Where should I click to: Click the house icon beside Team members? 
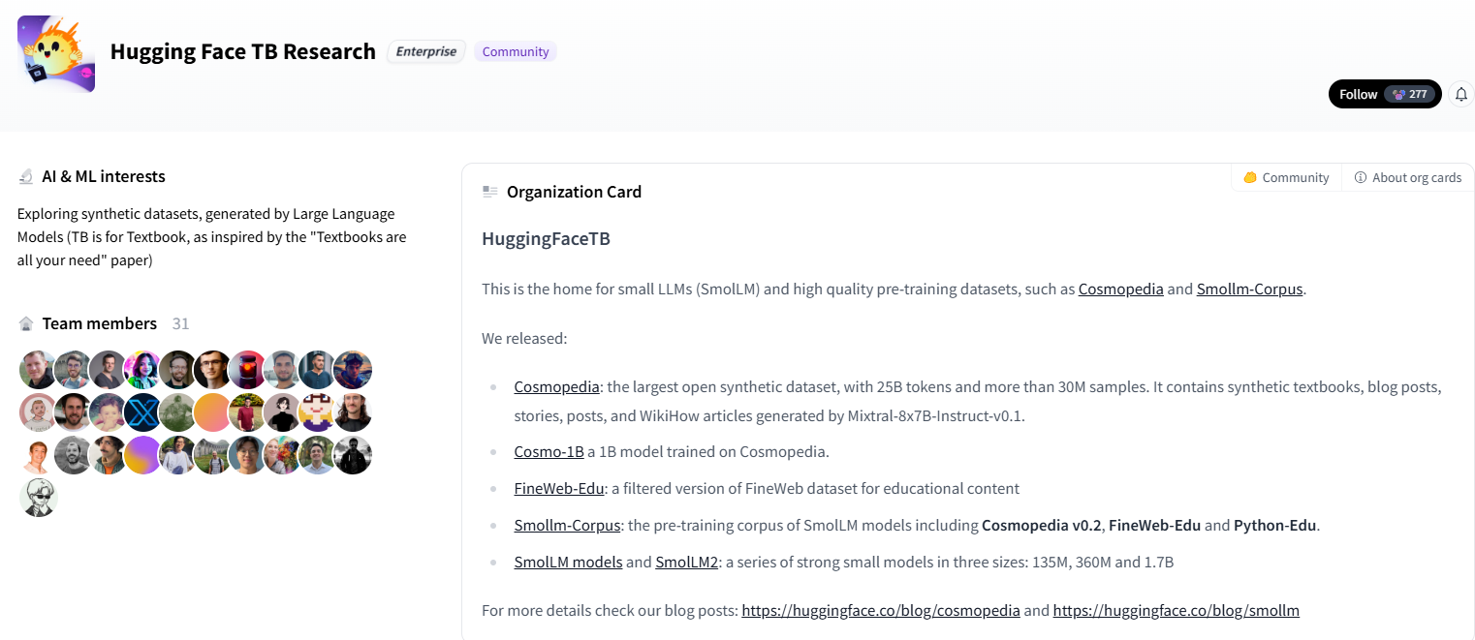pos(26,323)
